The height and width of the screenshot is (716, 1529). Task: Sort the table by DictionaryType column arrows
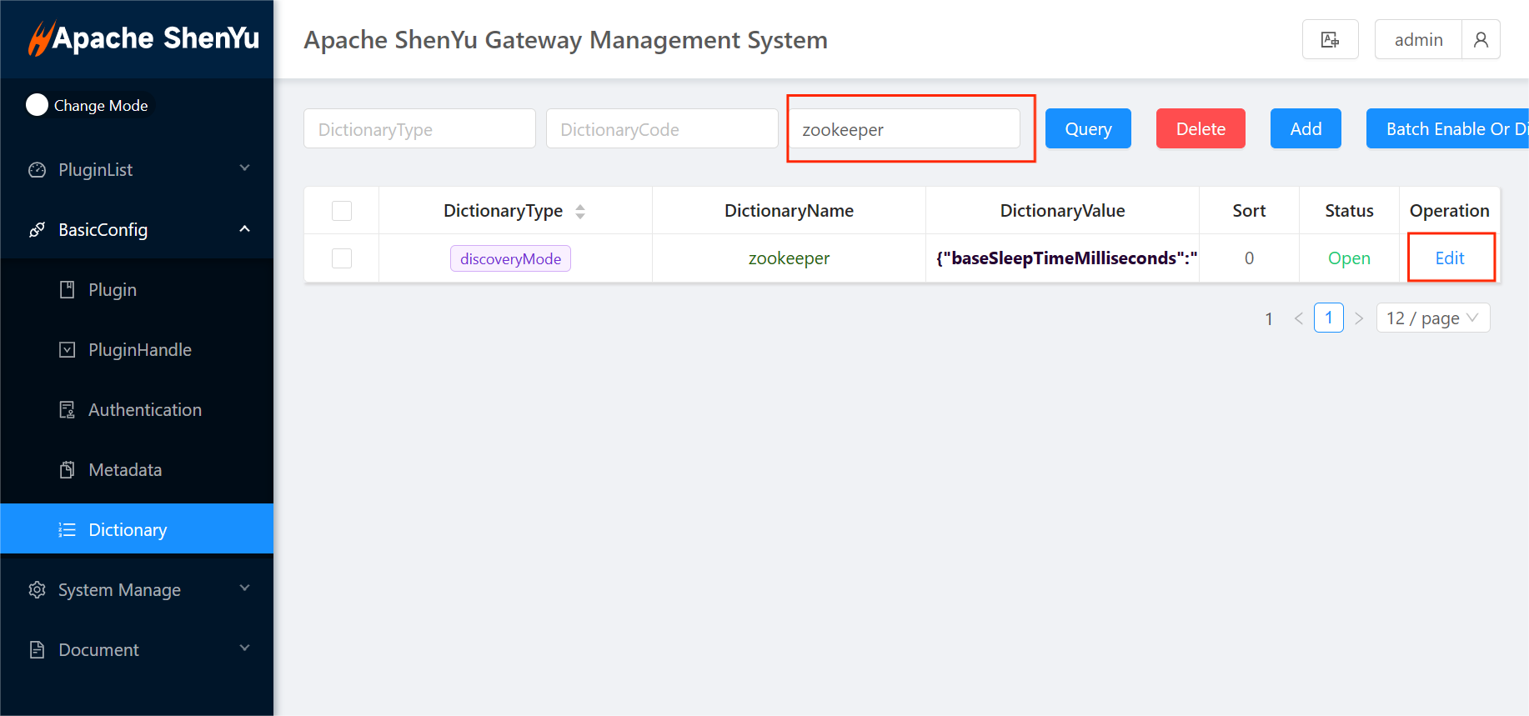pyautogui.click(x=580, y=212)
